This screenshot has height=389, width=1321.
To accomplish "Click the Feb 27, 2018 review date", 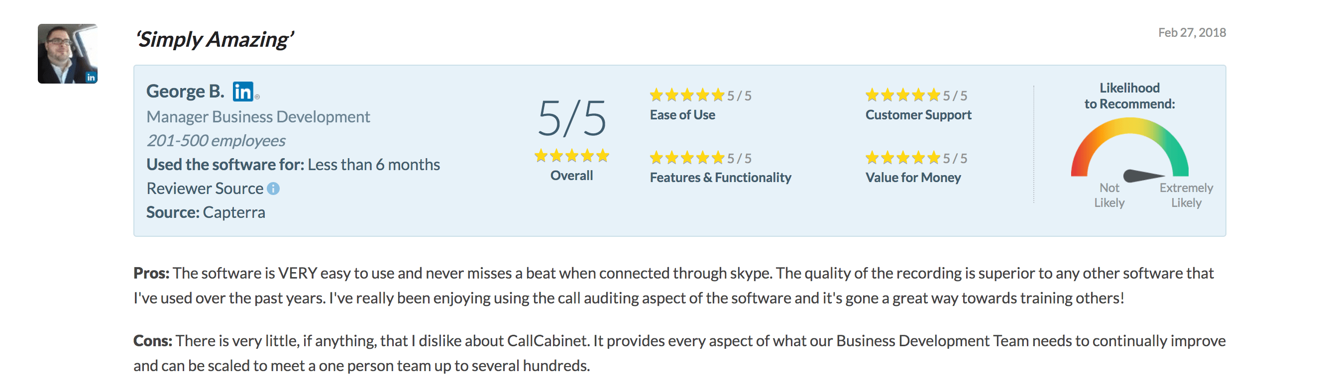I will [x=1192, y=33].
